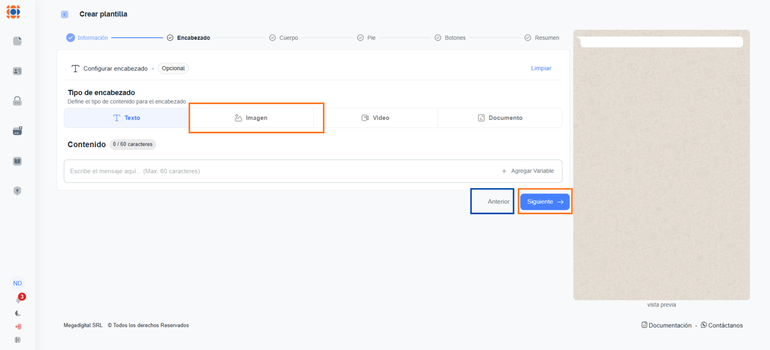Image resolution: width=770 pixels, height=350 pixels.
Task: Click the shield keyhole icon in sidebar
Action: coord(17,191)
